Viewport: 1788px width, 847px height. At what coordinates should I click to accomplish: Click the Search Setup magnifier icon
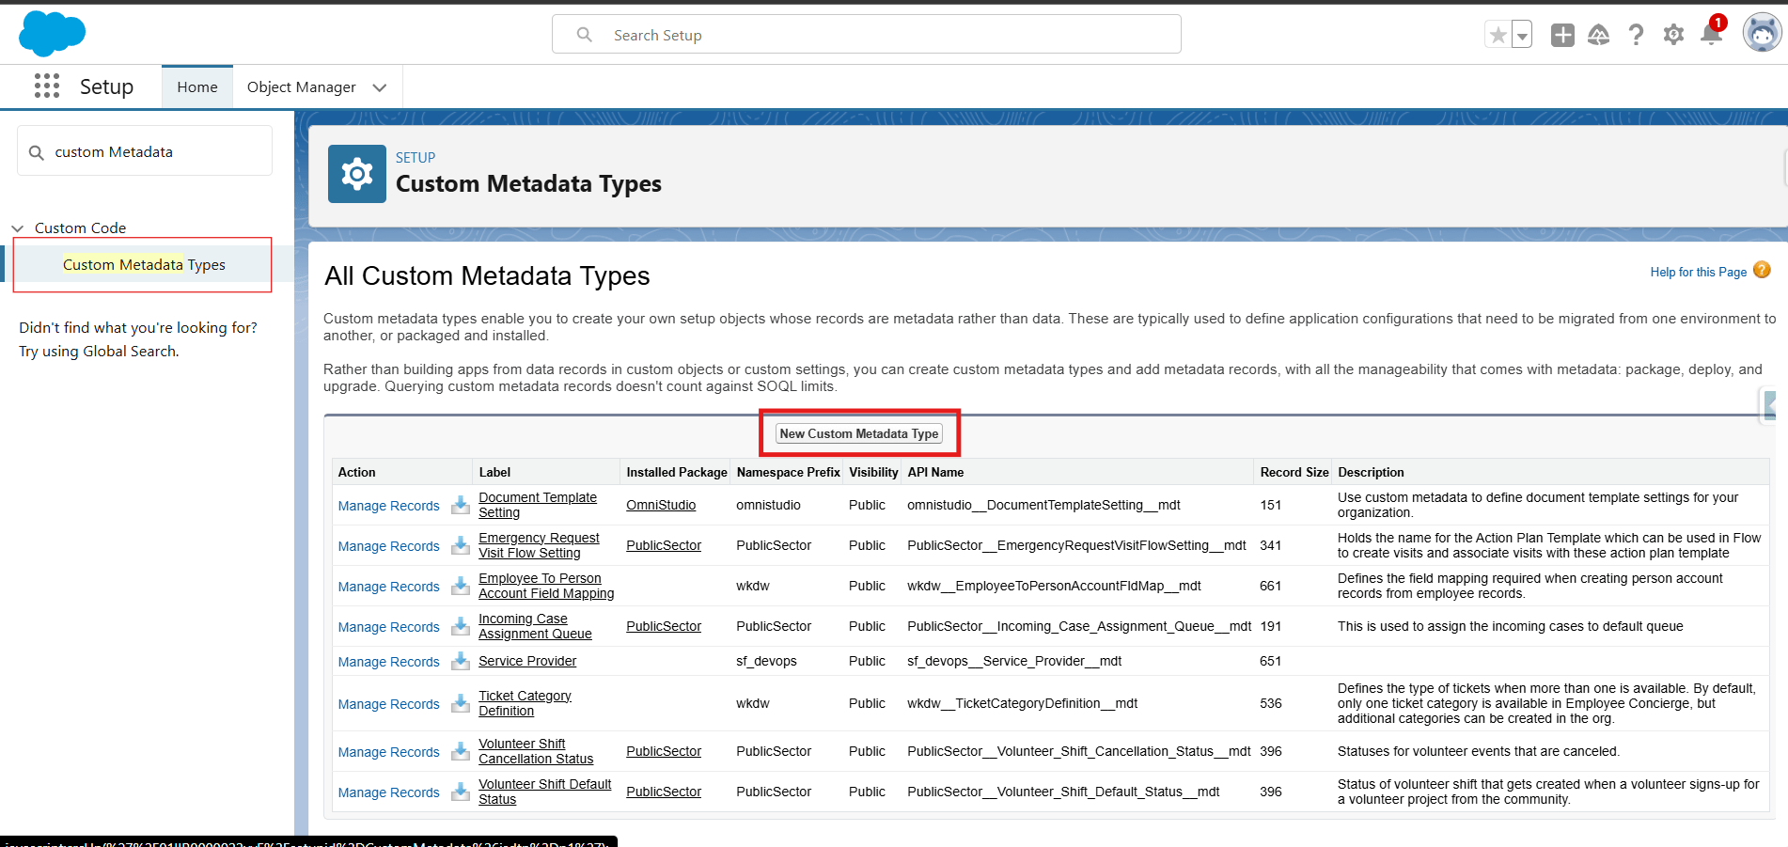pos(585,35)
